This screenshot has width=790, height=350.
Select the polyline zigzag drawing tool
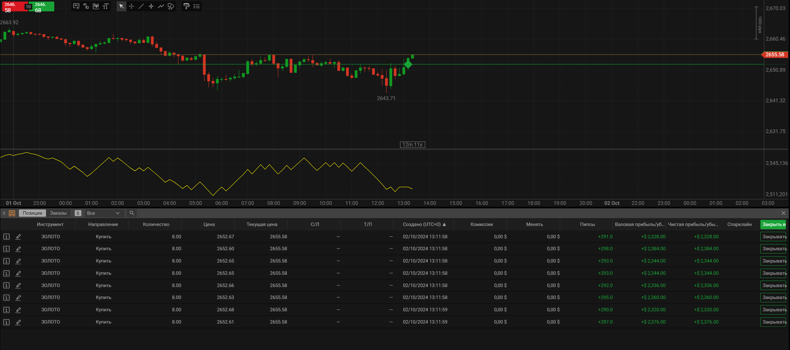pos(161,6)
